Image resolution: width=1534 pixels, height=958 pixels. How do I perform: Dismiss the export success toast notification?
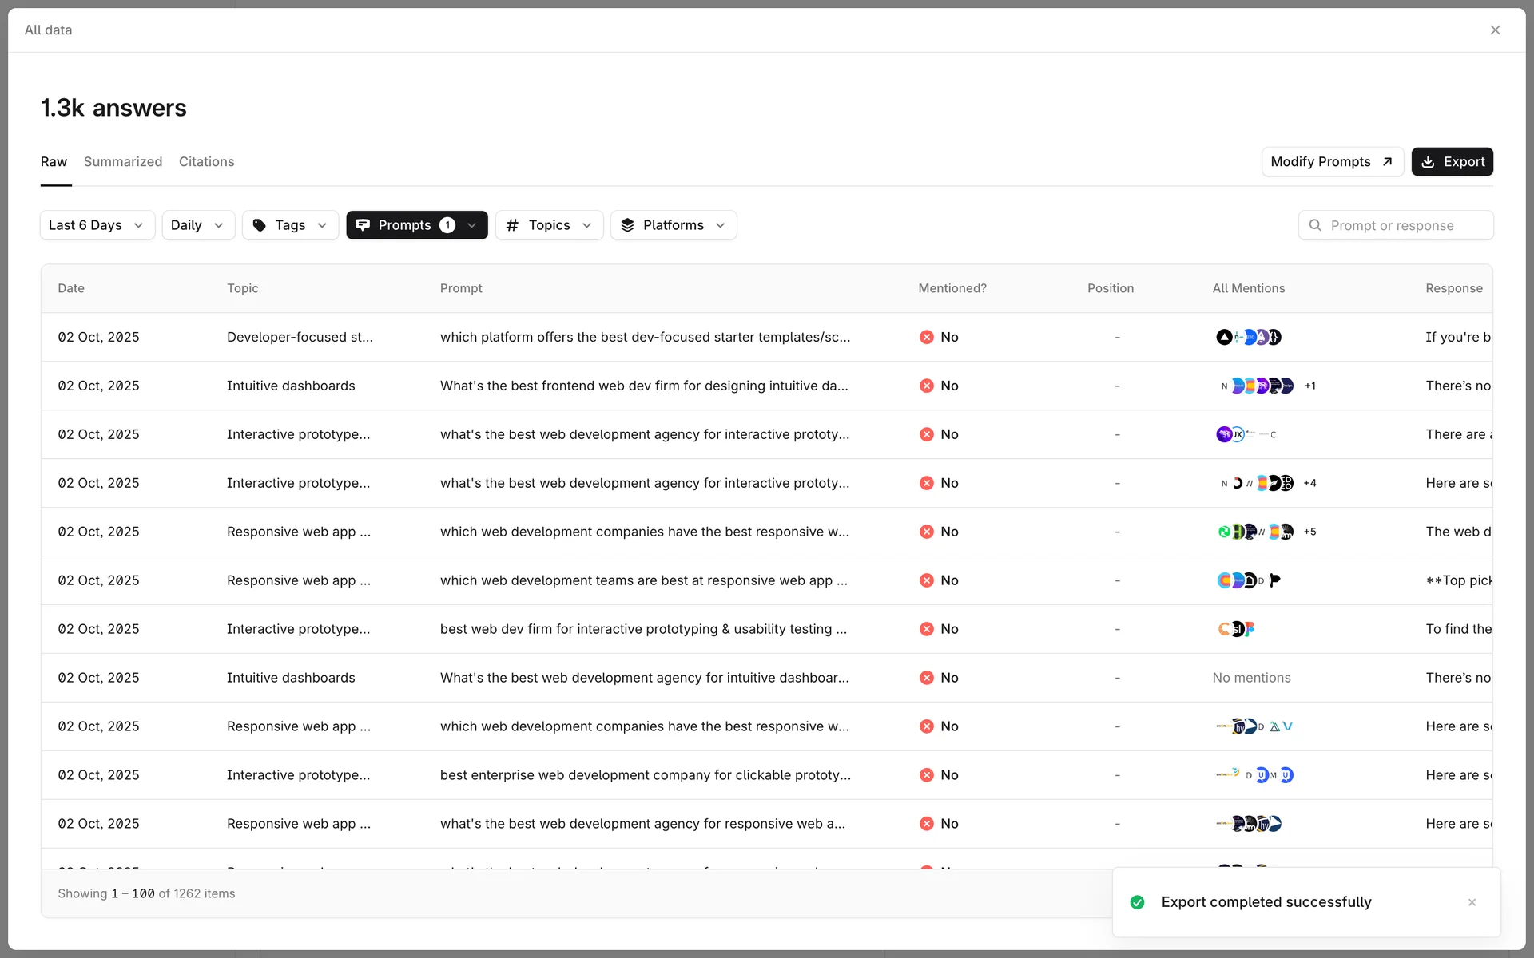point(1472,902)
